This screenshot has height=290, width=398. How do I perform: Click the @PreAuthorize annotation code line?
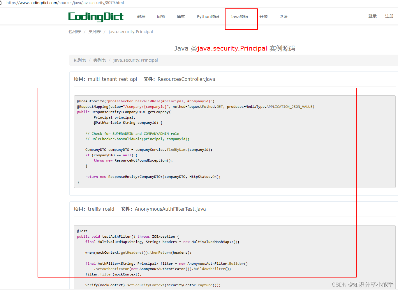pos(146,101)
